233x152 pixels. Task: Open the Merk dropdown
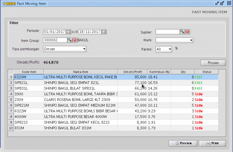[x=175, y=40]
